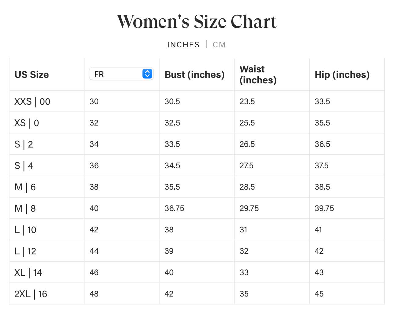The width and height of the screenshot is (396, 317).
Task: Click the Hip (inches) column header
Action: [x=342, y=75]
